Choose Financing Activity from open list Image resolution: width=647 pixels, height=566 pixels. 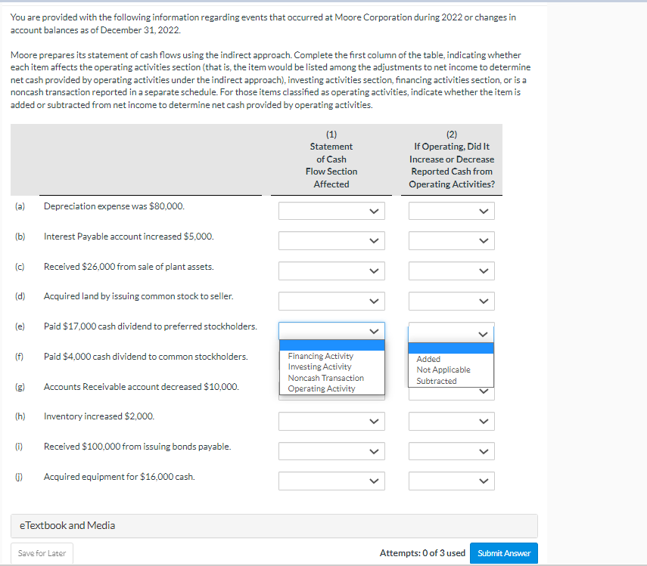331,356
